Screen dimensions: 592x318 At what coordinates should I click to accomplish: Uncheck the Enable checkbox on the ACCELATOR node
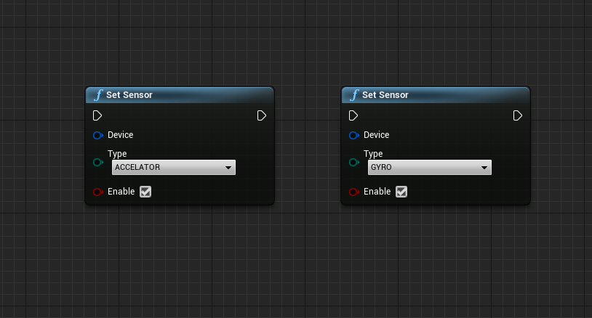(145, 192)
